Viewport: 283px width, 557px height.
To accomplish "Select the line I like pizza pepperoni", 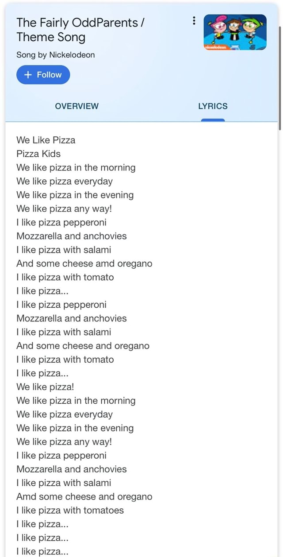I will [x=61, y=222].
